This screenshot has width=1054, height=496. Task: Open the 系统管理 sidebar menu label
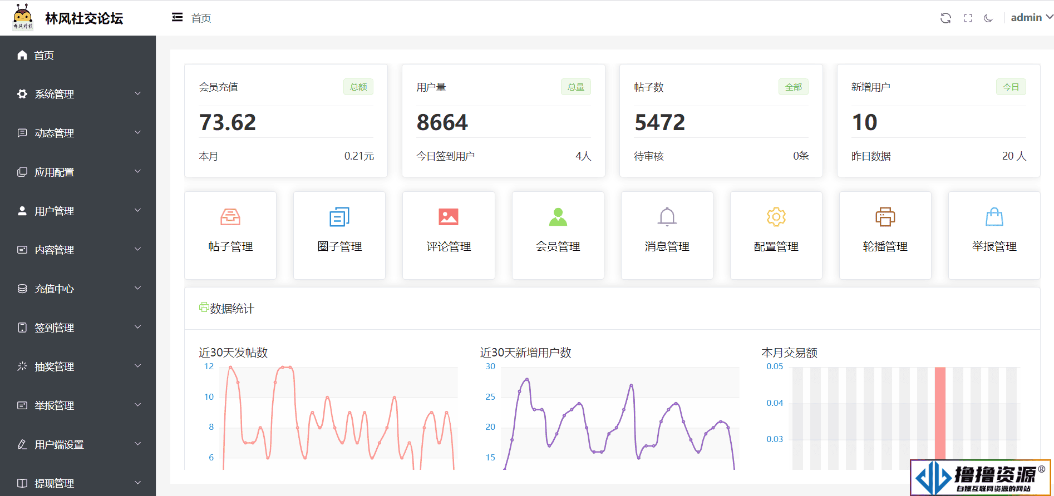[x=54, y=94]
